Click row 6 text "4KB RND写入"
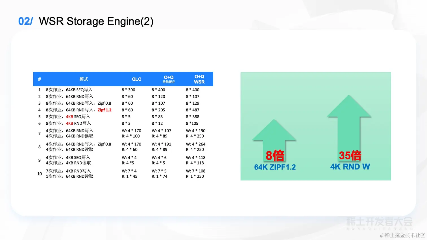 pos(79,123)
